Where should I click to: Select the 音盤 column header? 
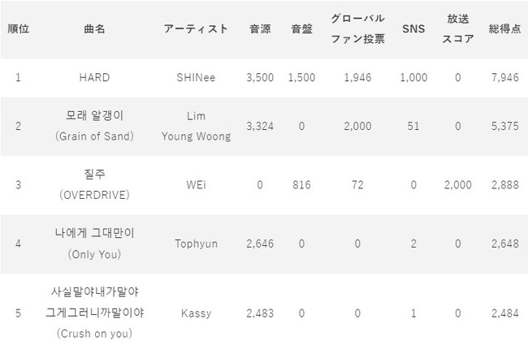(302, 29)
